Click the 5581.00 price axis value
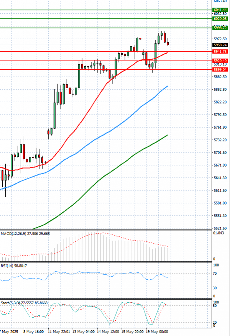Viewport: 230px width, 336px height. click(x=220, y=203)
